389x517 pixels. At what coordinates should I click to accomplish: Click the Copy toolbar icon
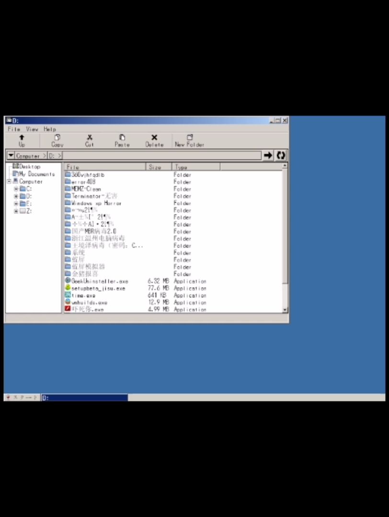tap(57, 140)
